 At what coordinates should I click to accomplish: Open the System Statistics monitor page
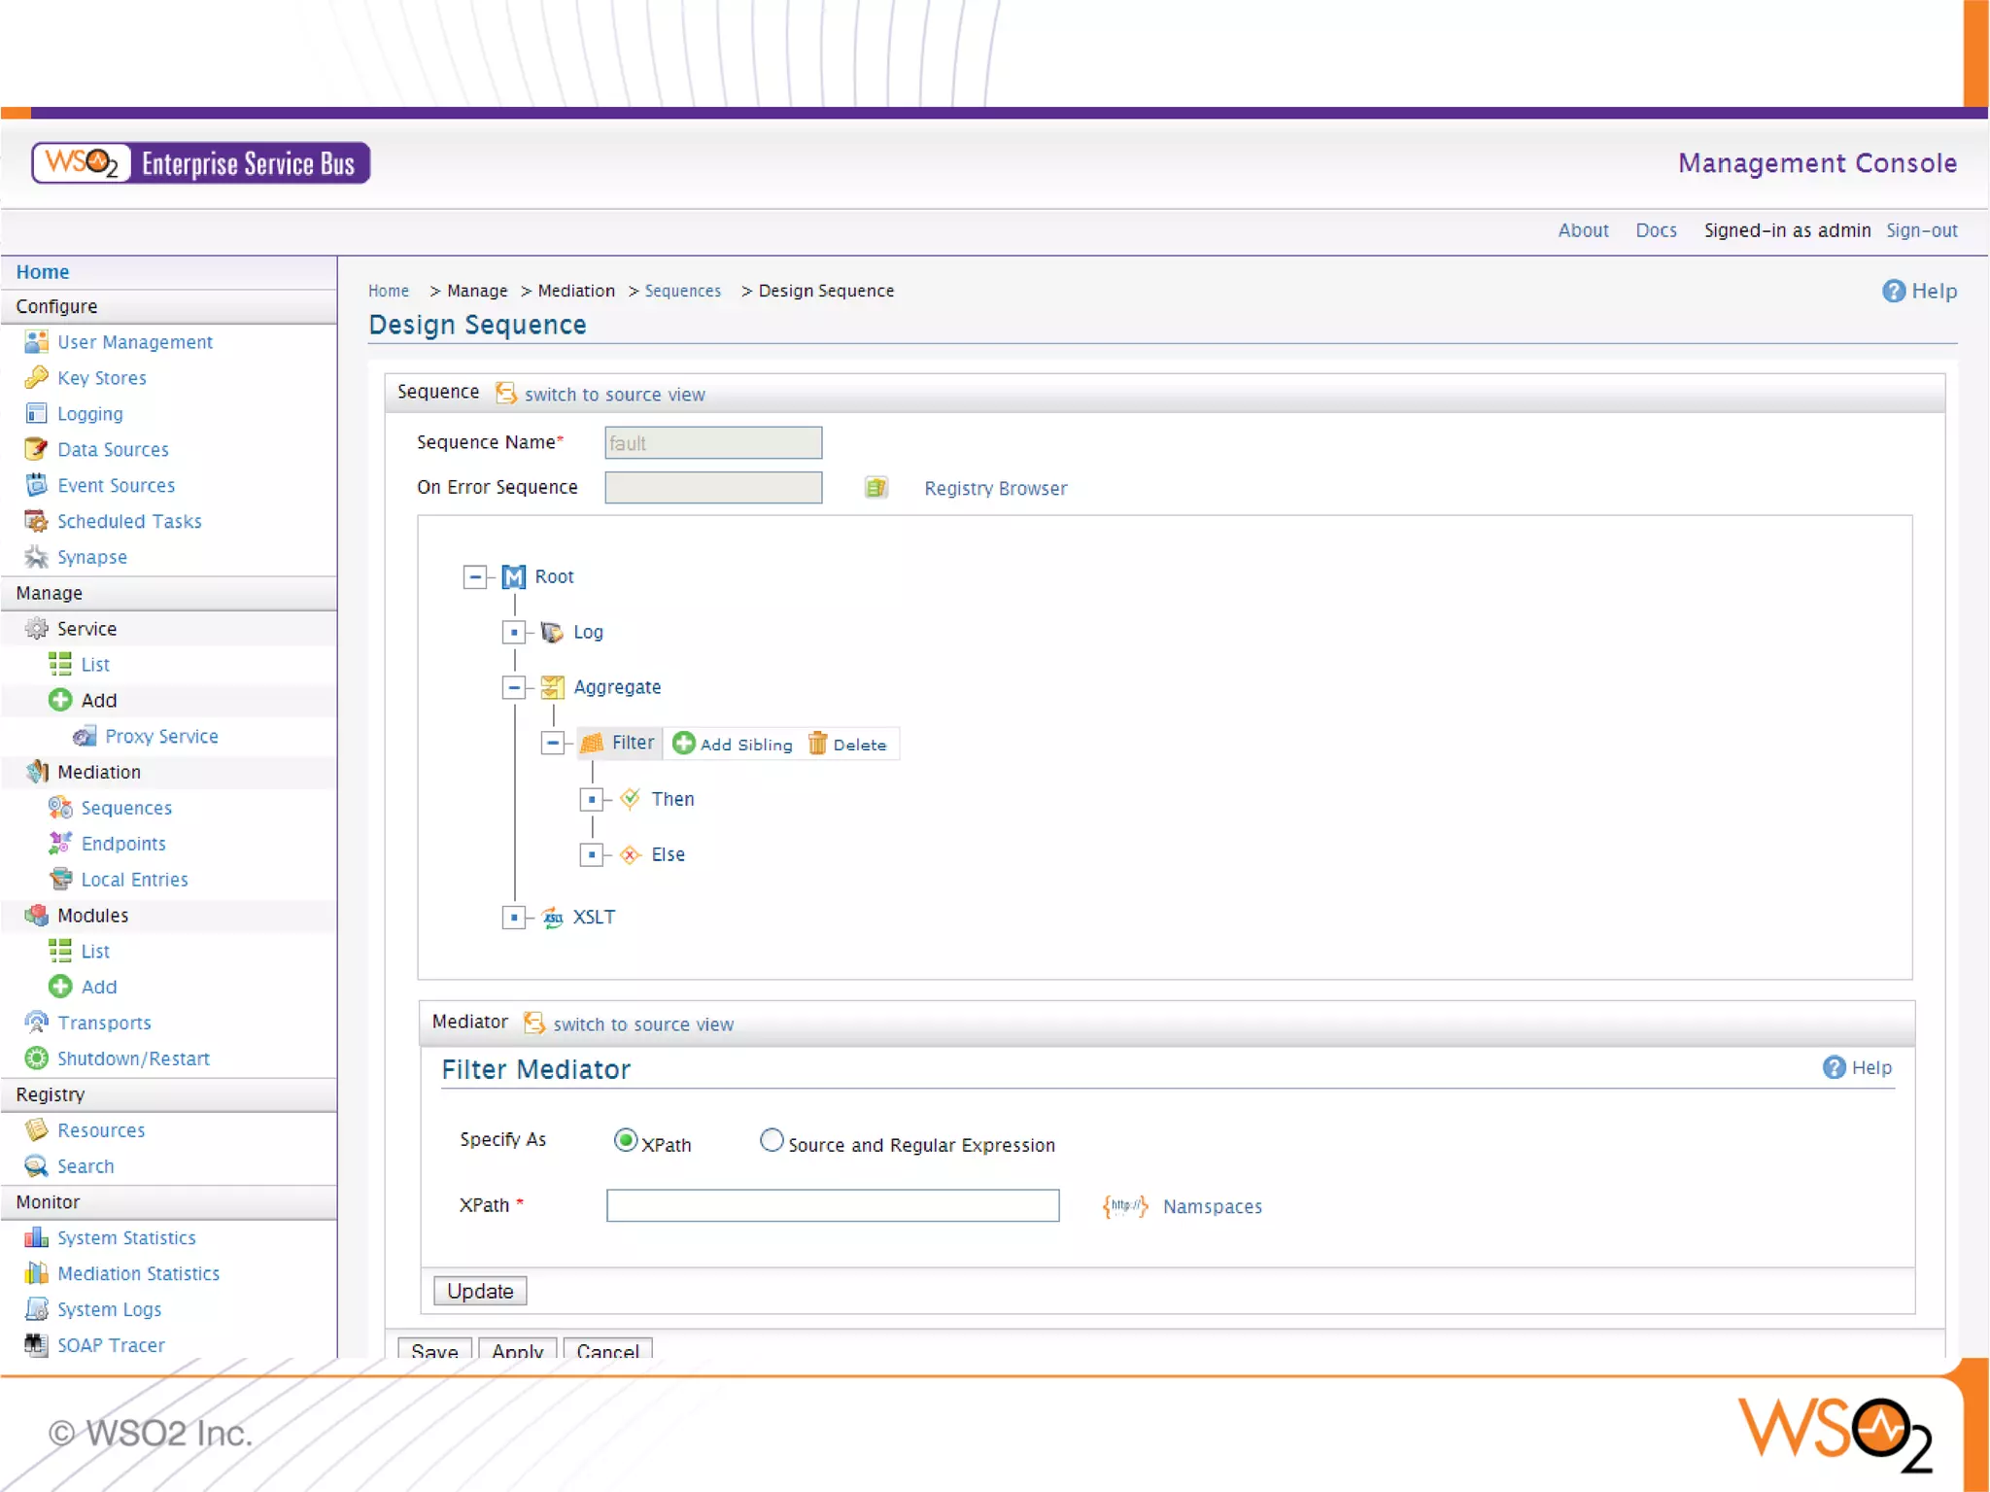pos(126,1237)
